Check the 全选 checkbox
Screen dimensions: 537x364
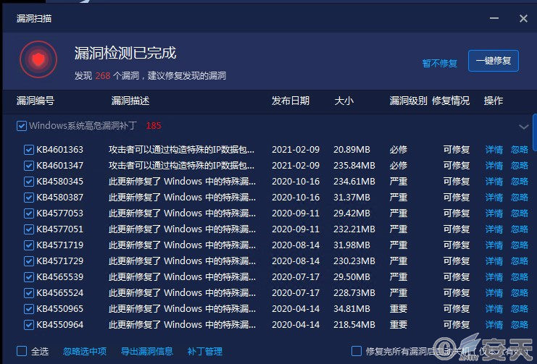22,351
